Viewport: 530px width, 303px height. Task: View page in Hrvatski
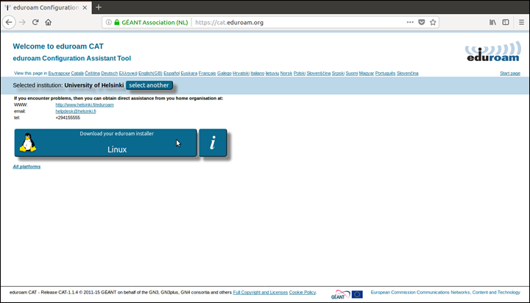[x=241, y=74]
